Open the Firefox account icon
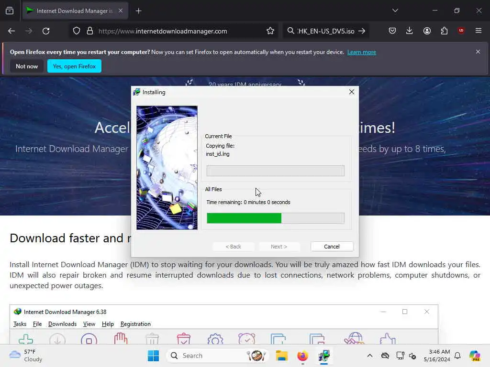The image size is (490, 367). 427,31
